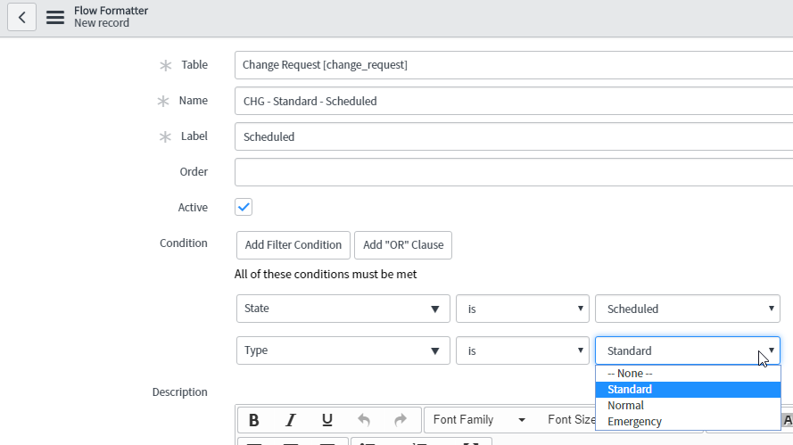Click Add Filter Condition button
793x445 pixels.
click(x=293, y=244)
